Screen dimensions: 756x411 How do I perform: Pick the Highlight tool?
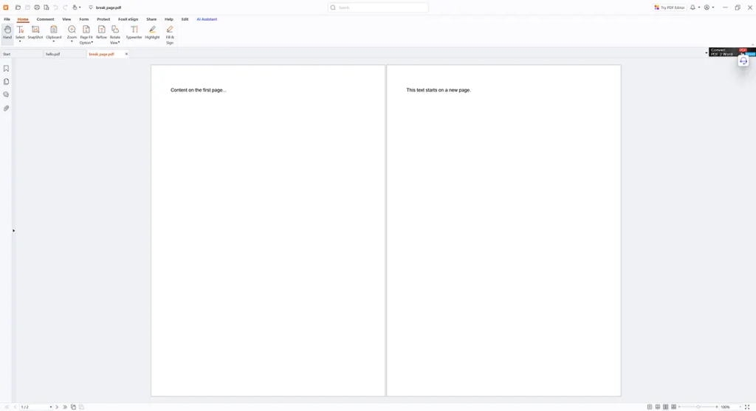[152, 32]
